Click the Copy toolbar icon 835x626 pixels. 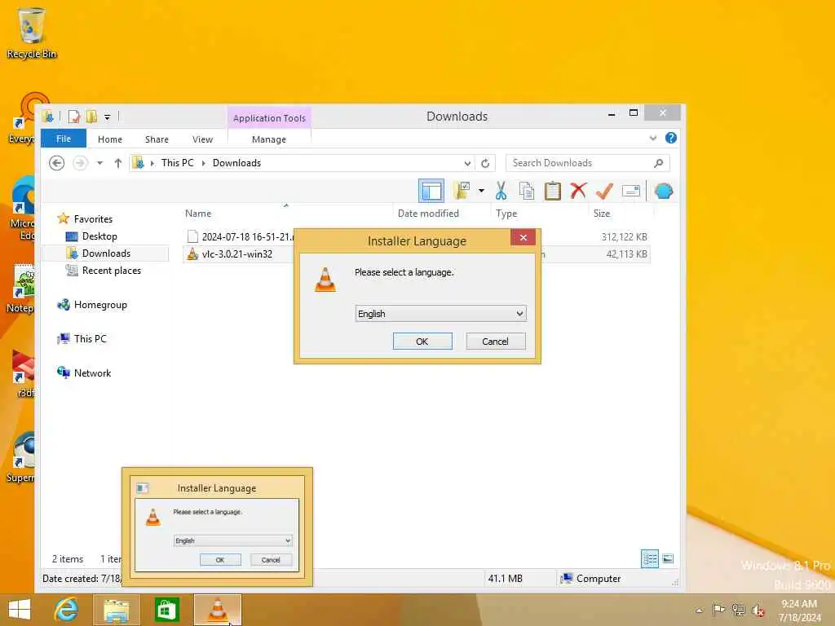527,191
